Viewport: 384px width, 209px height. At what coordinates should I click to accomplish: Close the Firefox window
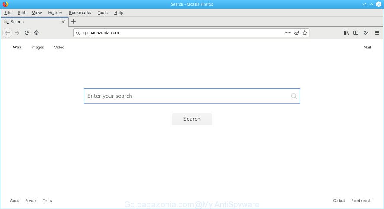pyautogui.click(x=379, y=4)
